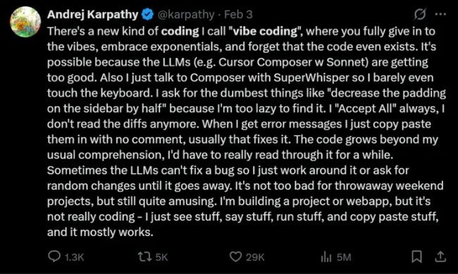The image size is (458, 274).
Task: Click the Andrej Karpathy display name
Action: click(92, 14)
